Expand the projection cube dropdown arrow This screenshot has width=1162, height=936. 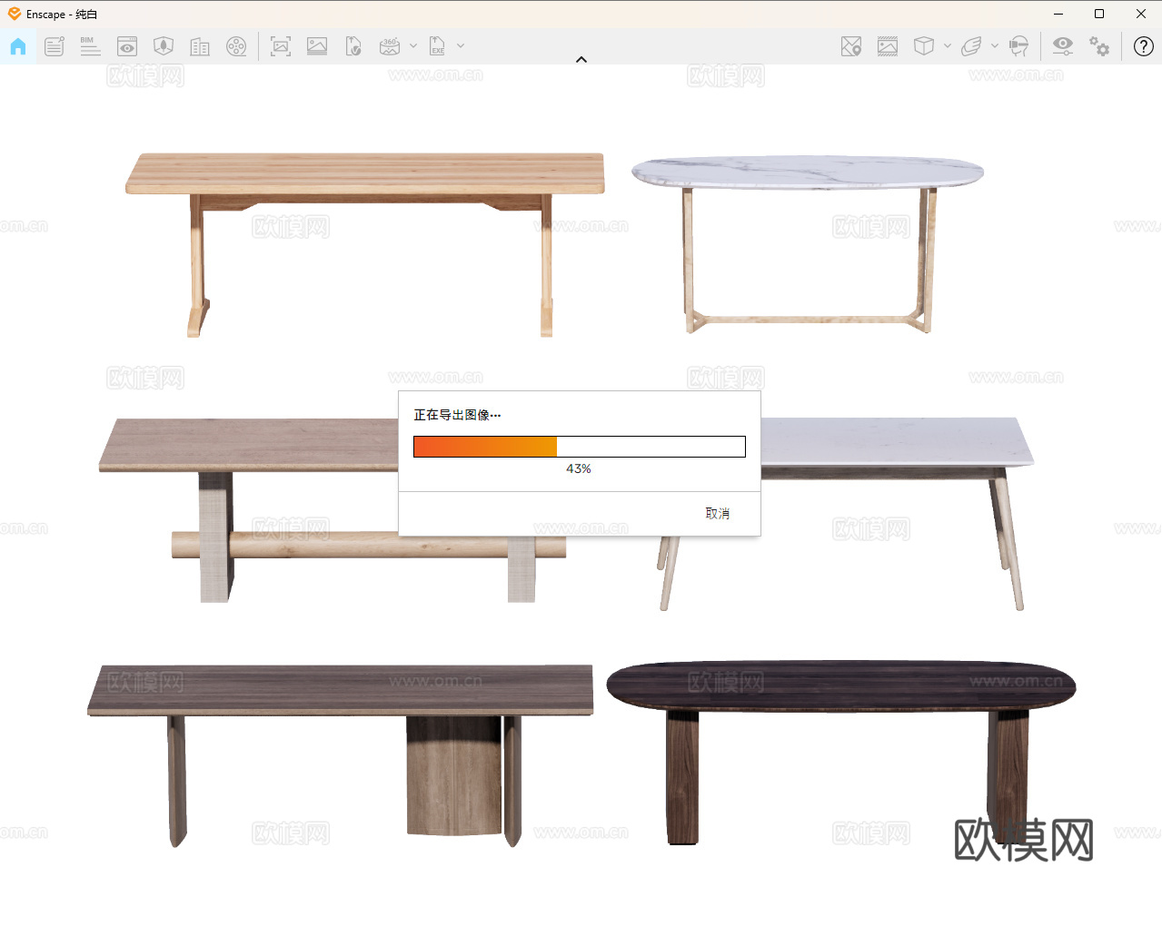[948, 45]
